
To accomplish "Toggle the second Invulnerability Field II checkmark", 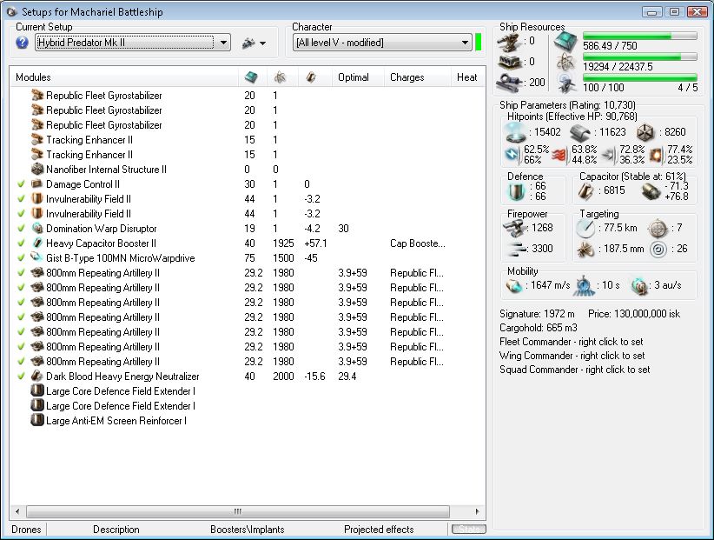I will pos(21,214).
